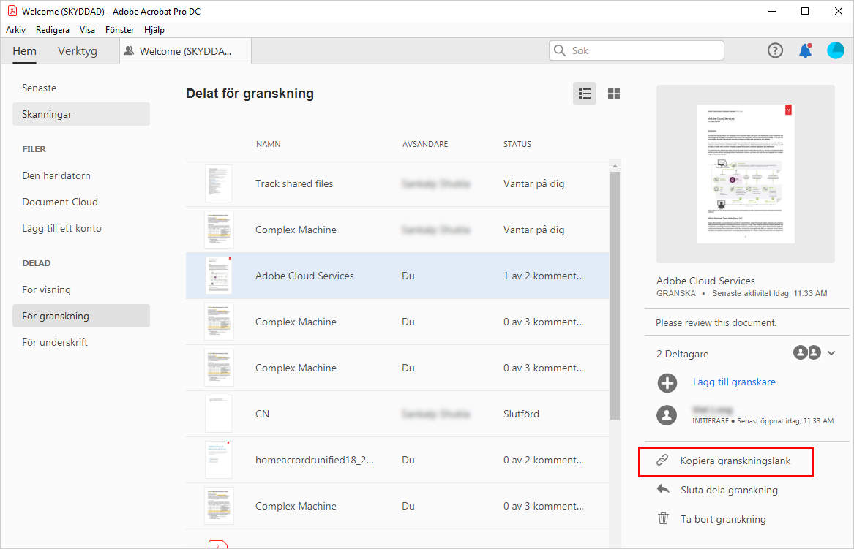Image resolution: width=854 pixels, height=549 pixels.
Task: Switch to grid thumbnail view icon
Action: 614,94
